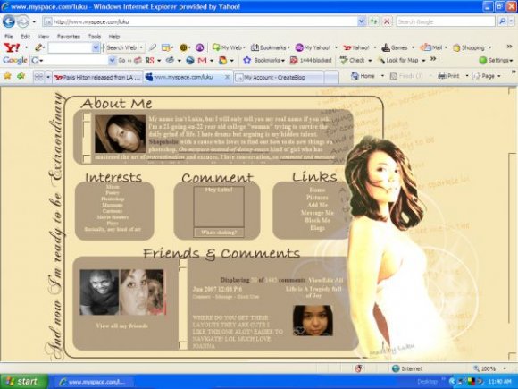518x389 pixels.
Task: Open the Help menu
Action: click(x=114, y=37)
